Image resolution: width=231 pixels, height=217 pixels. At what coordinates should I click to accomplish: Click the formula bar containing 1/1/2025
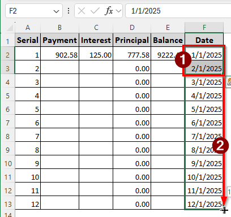[x=178, y=11]
